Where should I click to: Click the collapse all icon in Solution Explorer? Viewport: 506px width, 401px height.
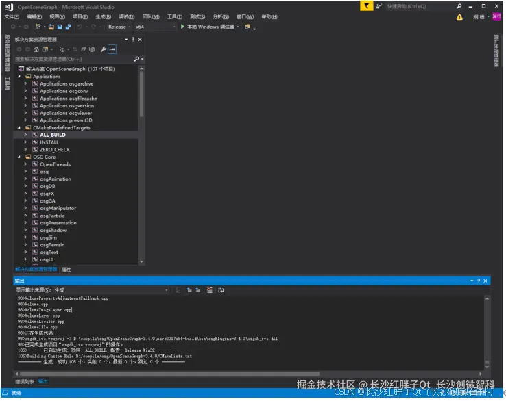click(83, 49)
